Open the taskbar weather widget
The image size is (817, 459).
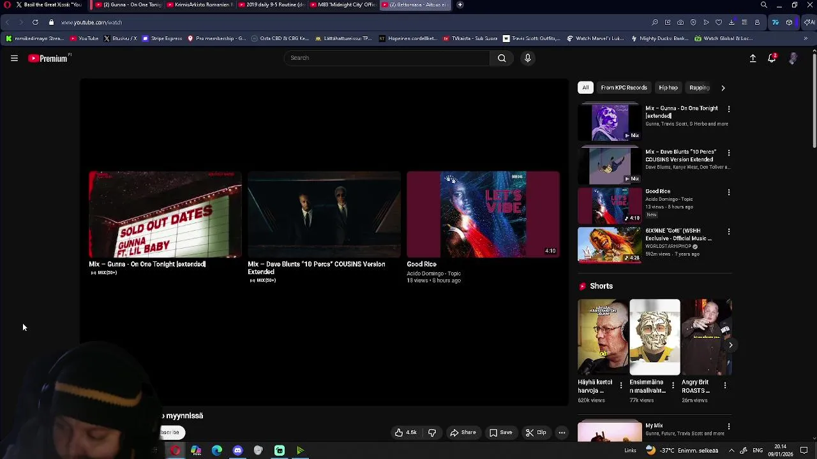point(682,451)
